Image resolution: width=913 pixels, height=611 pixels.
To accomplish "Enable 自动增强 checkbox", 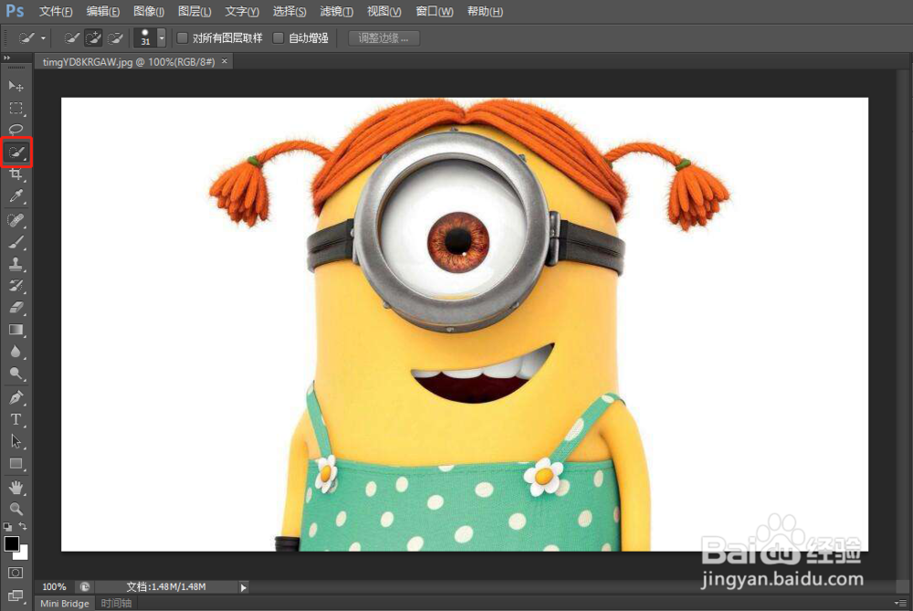I will (x=278, y=37).
